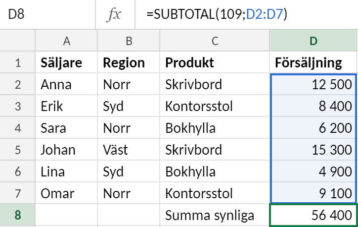Select Bokhylla in Sara's row
358x227 pixels.
215,128
